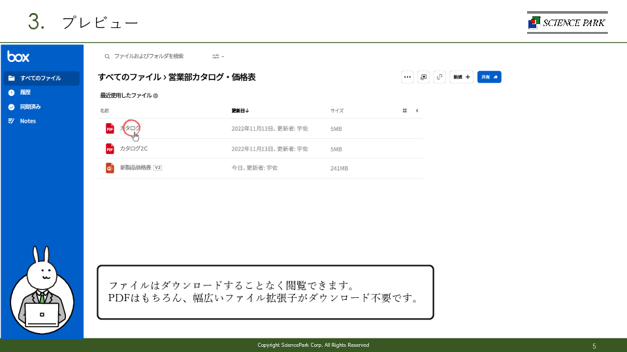This screenshot has width=627, height=352.
Task: Click the PowerPoint icon for 新製品価格表
Action: pos(110,168)
